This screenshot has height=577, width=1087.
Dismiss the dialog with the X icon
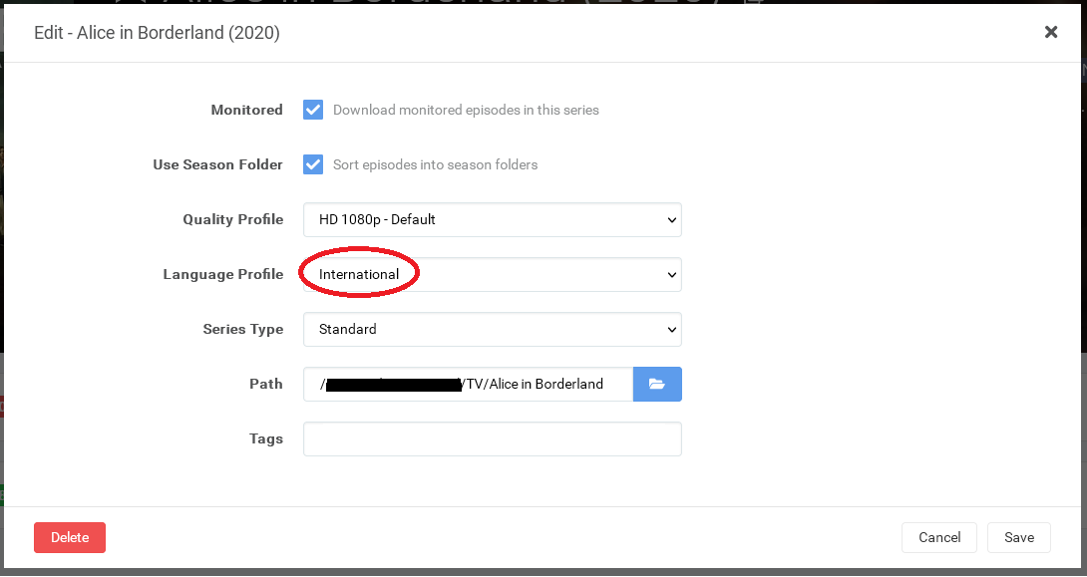[1051, 31]
